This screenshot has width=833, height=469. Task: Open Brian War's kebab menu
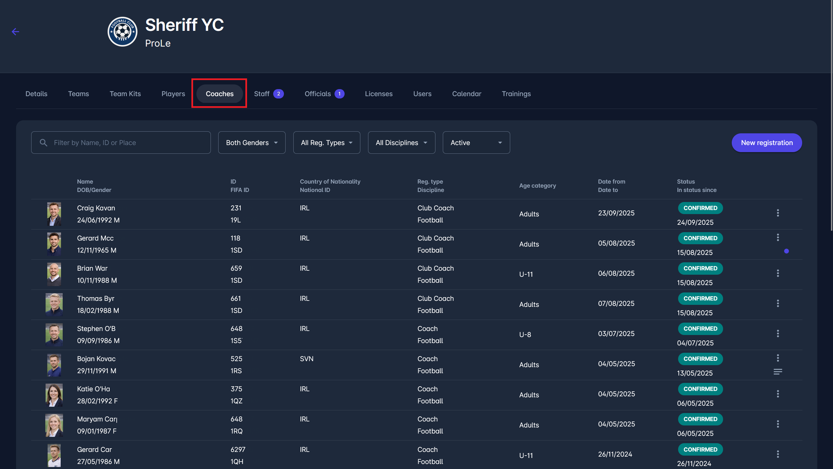(778, 273)
